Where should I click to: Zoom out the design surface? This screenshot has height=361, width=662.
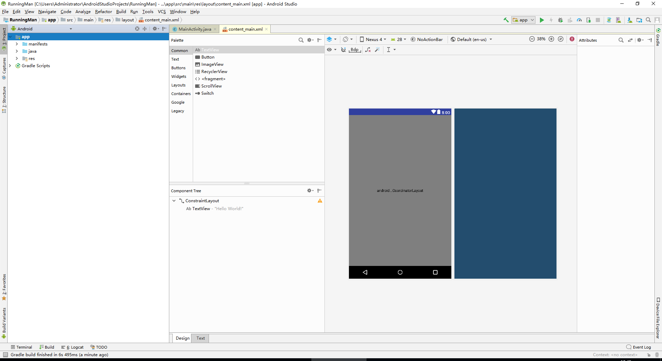tap(532, 39)
